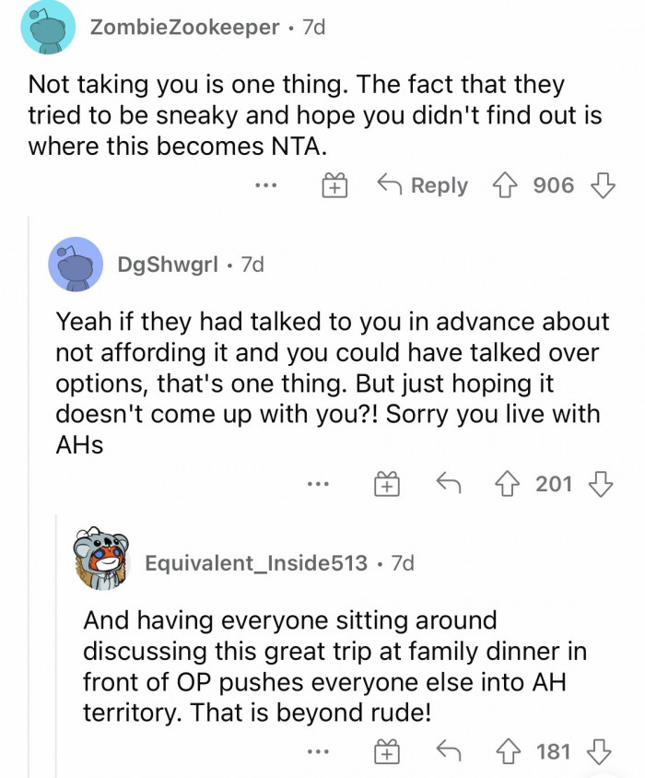Give award to DgShwgrl's comment
Screen dimensions: 645x778
(x=388, y=484)
